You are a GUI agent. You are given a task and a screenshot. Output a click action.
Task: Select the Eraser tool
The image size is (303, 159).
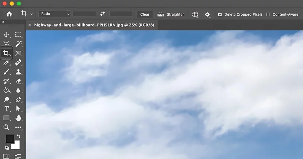coord(18,81)
